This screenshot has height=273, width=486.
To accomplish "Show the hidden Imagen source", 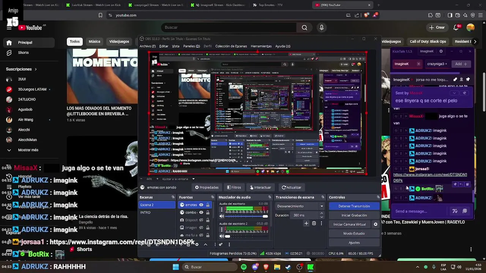I will point(201,227).
